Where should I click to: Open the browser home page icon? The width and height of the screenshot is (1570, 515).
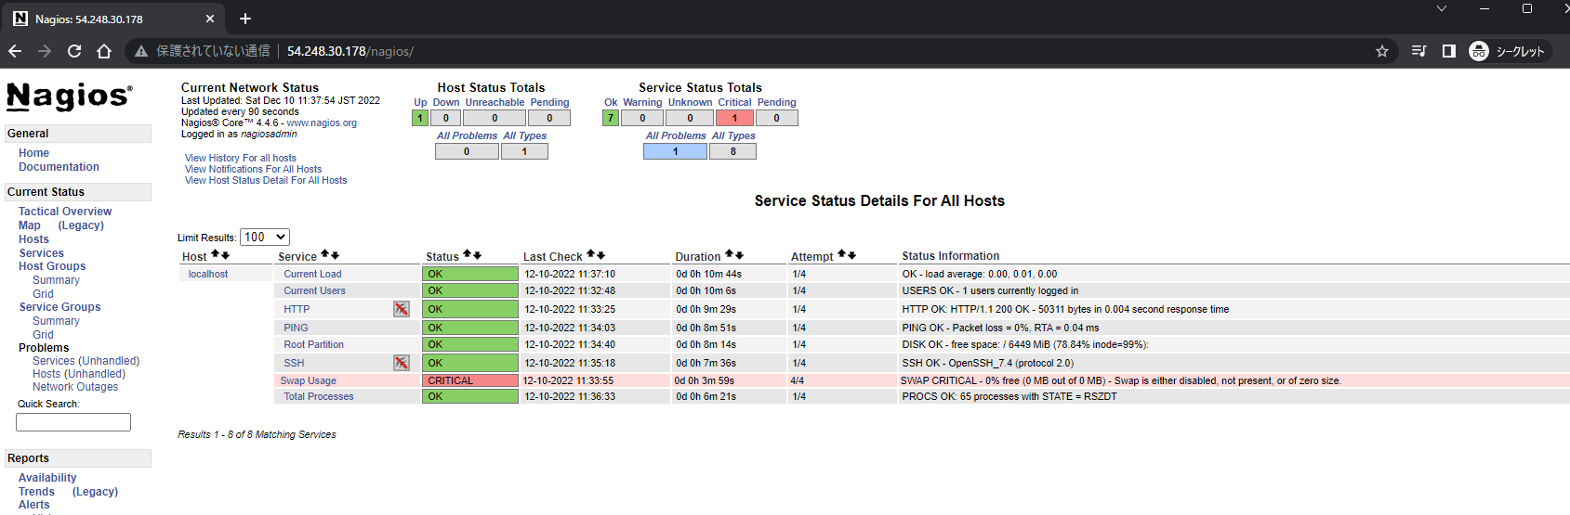[104, 51]
